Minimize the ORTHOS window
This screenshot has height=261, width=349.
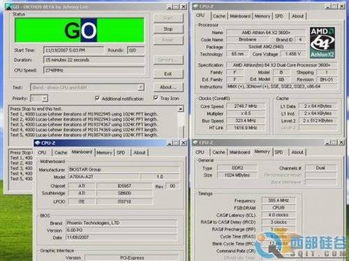click(x=170, y=7)
